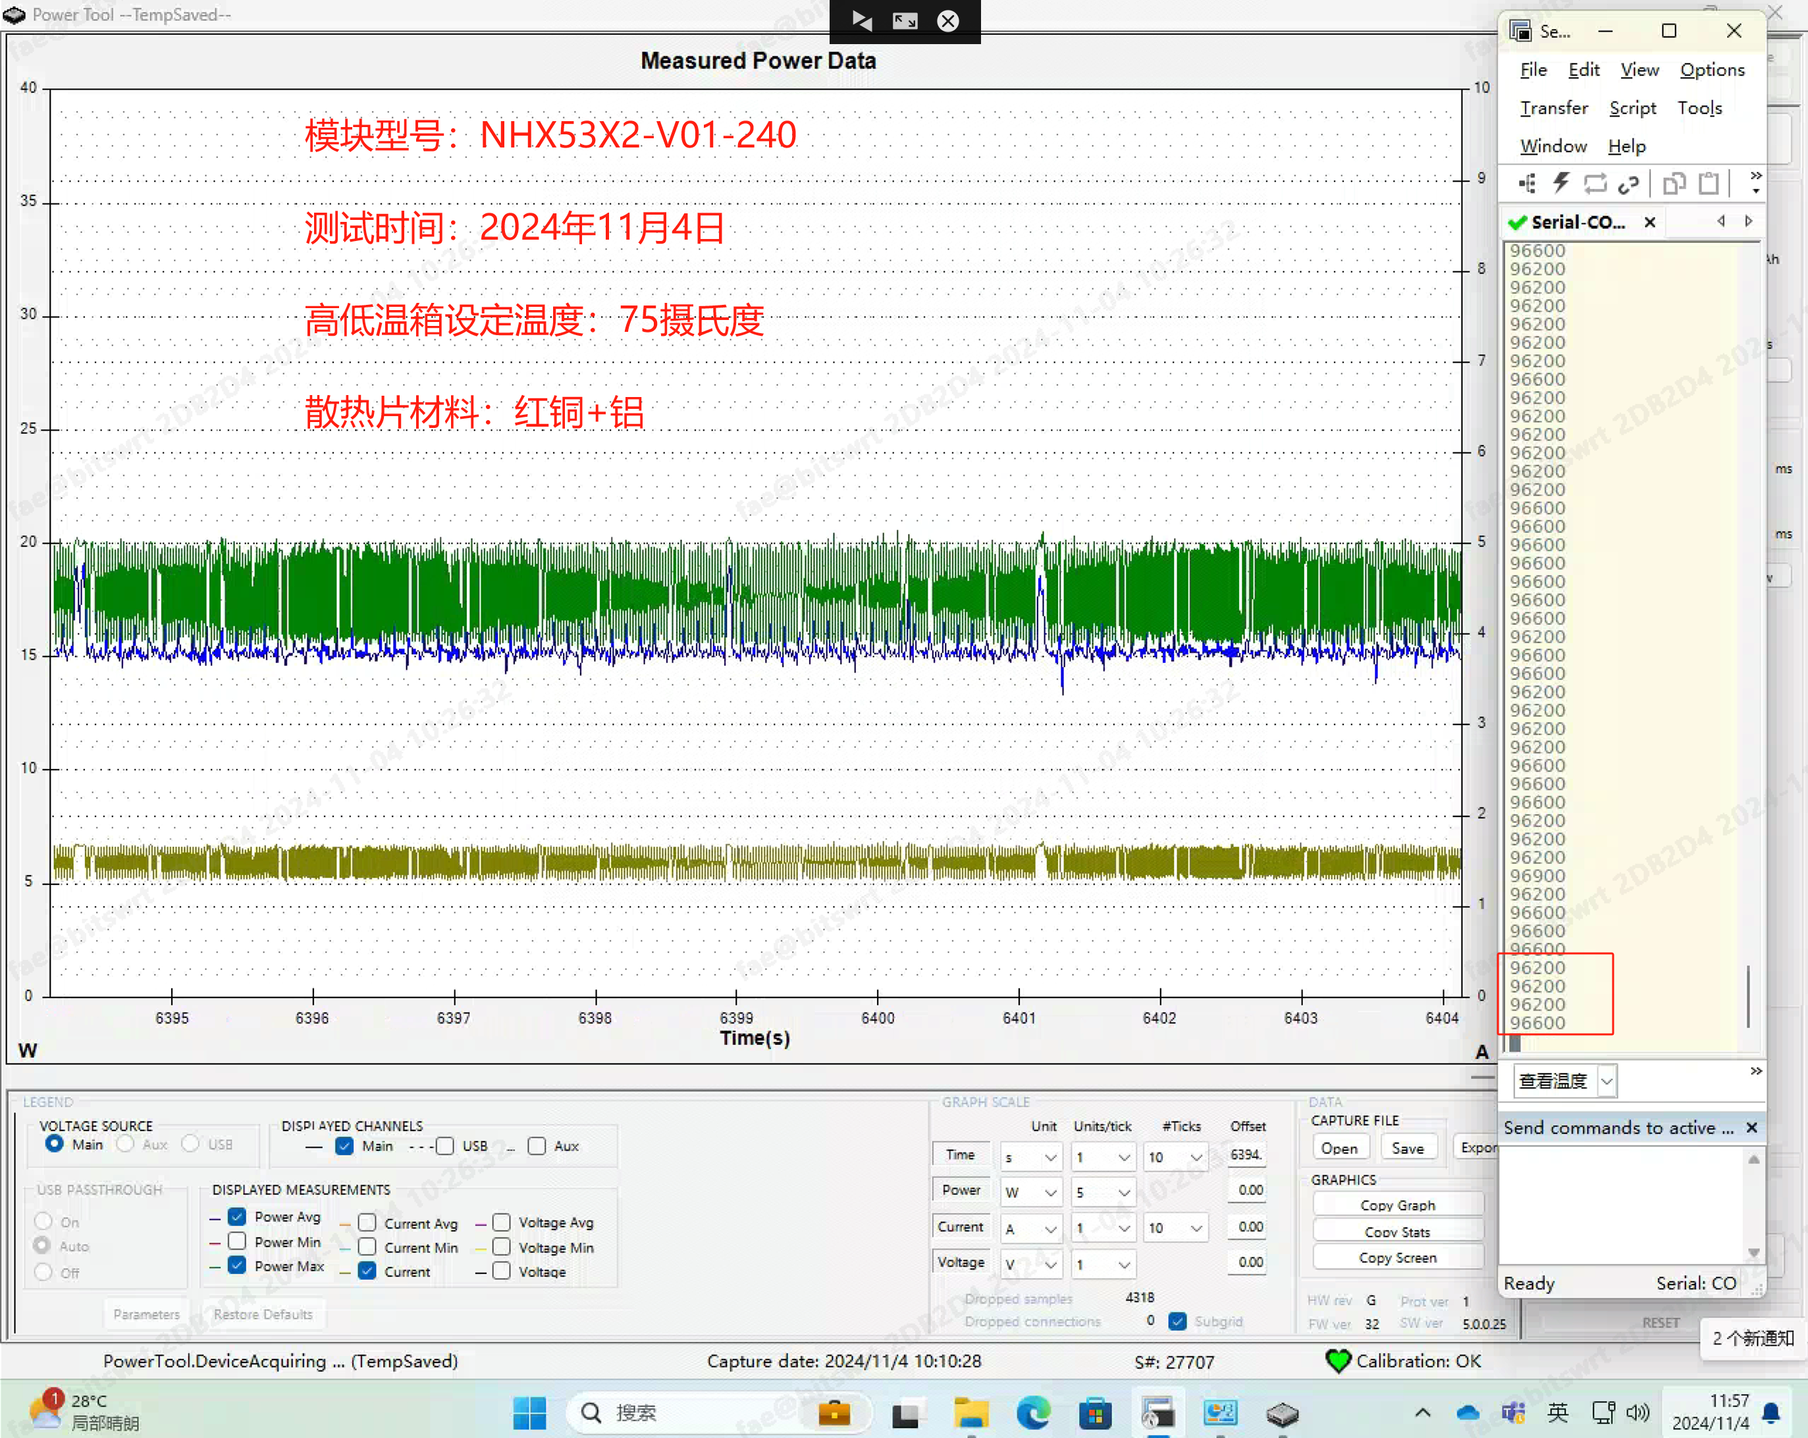The image size is (1808, 1438).
Task: Click the Time Offset input field
Action: 1246,1156
